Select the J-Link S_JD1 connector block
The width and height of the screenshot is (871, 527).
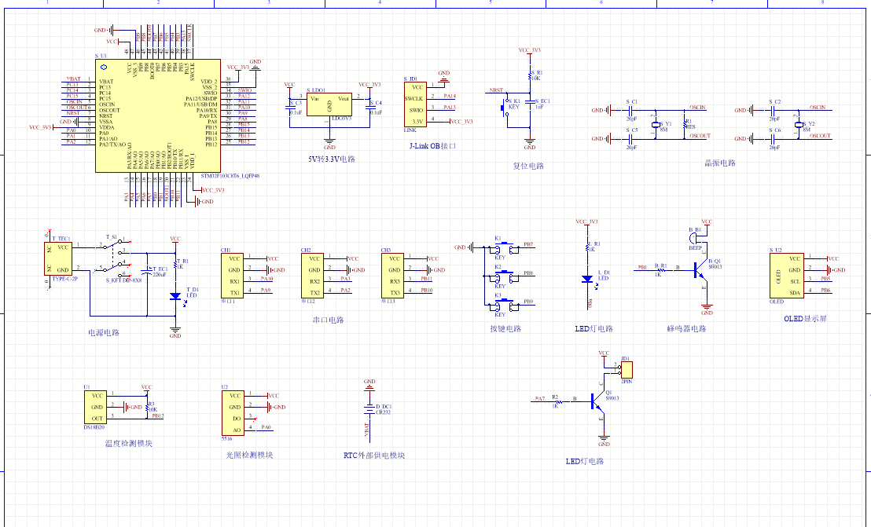[x=415, y=104]
